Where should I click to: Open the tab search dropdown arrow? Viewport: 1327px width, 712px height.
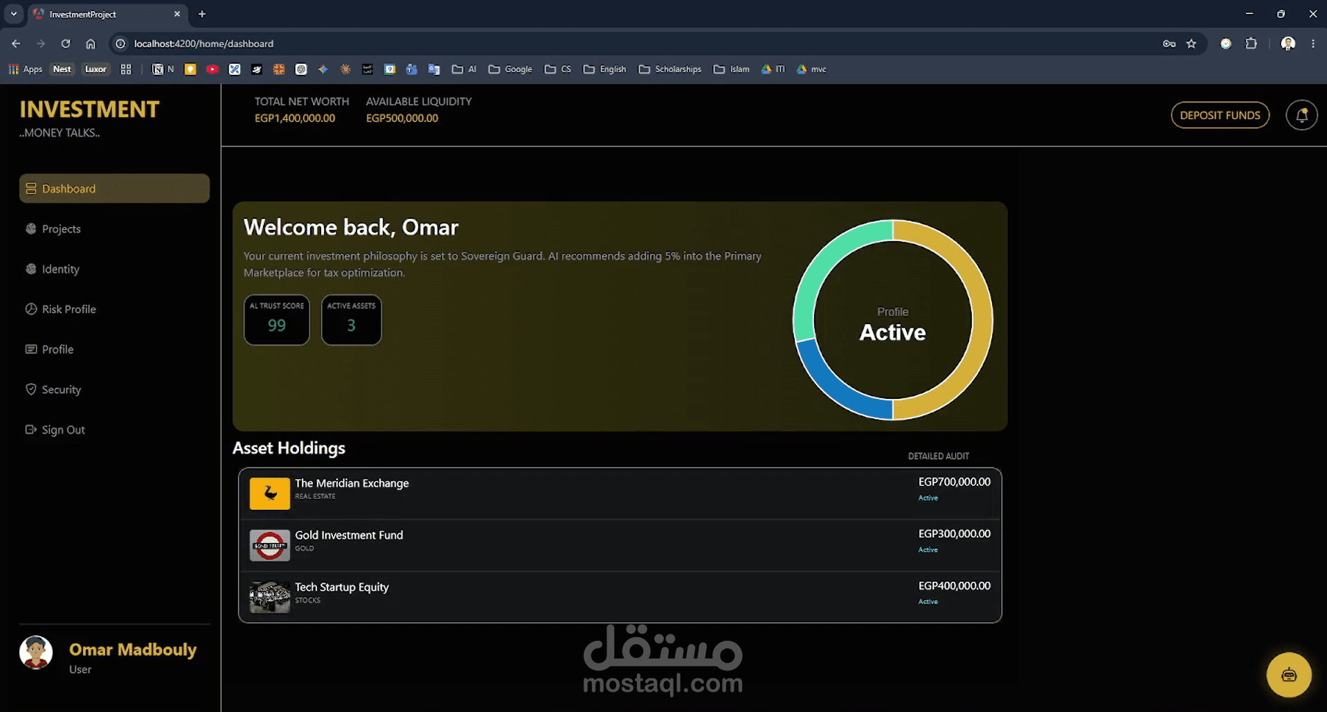tap(14, 14)
